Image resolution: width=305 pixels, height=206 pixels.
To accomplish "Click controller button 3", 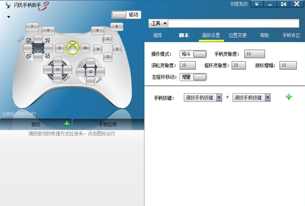I will (x=108, y=57).
